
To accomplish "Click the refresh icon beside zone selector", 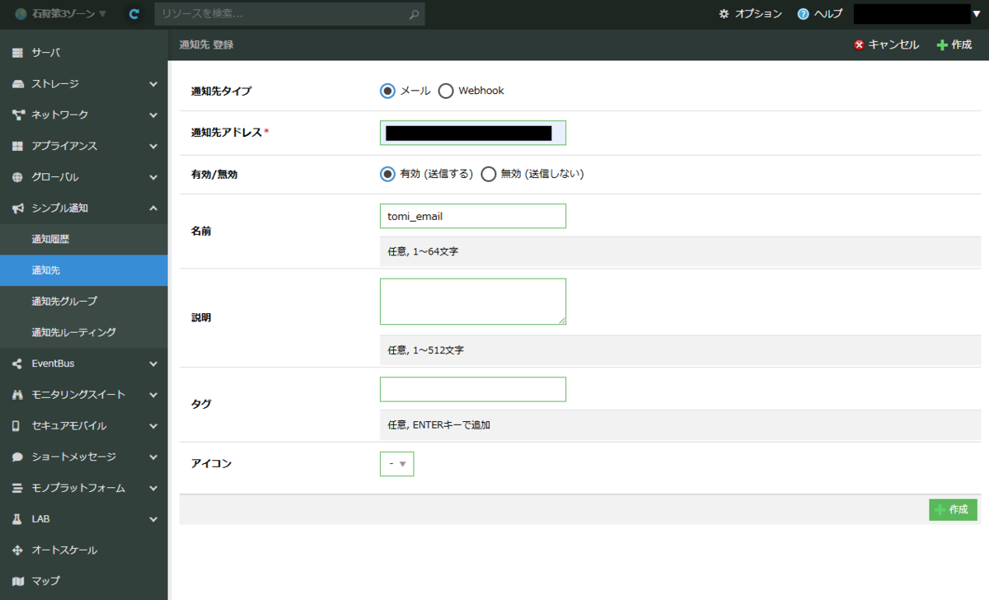I will coord(134,14).
